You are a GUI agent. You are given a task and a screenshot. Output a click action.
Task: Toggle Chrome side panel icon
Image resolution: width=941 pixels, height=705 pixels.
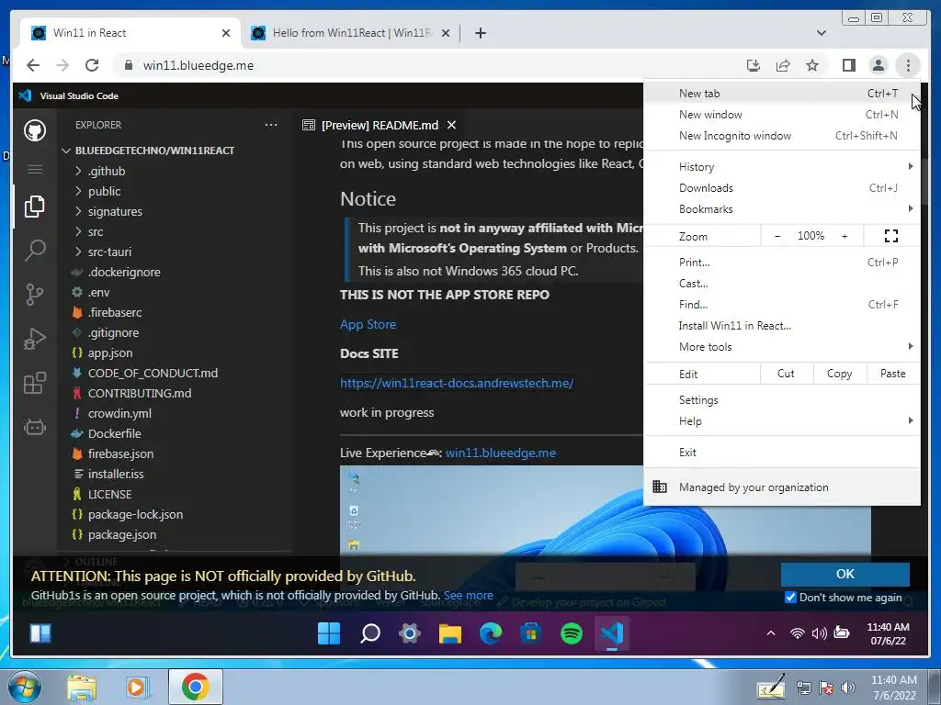(x=848, y=65)
